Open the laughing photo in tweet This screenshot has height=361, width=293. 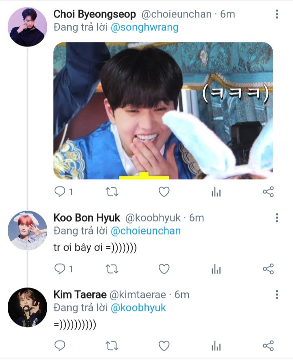click(x=163, y=111)
